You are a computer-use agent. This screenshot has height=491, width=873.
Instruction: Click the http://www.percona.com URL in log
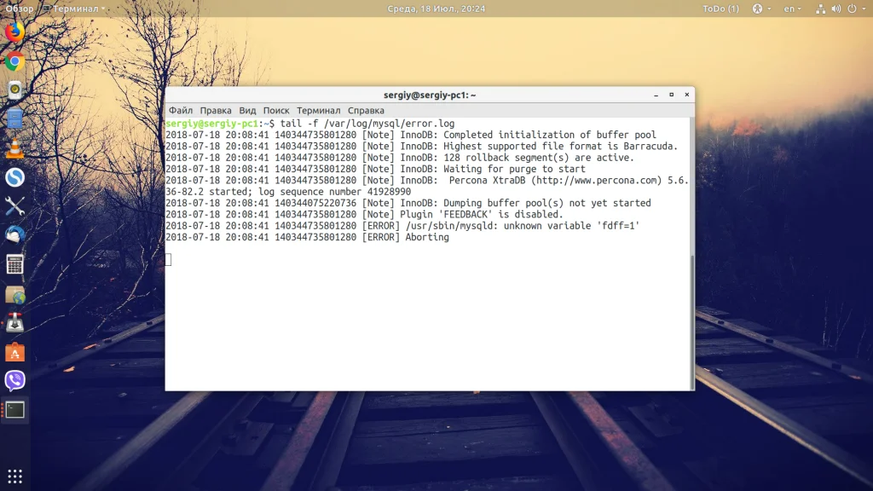[x=596, y=181]
